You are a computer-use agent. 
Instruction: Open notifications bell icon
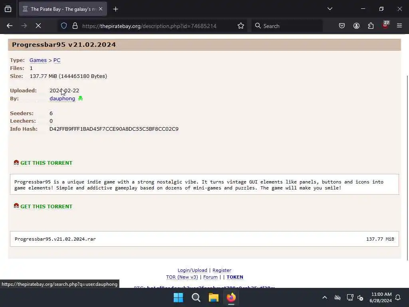[398, 297]
